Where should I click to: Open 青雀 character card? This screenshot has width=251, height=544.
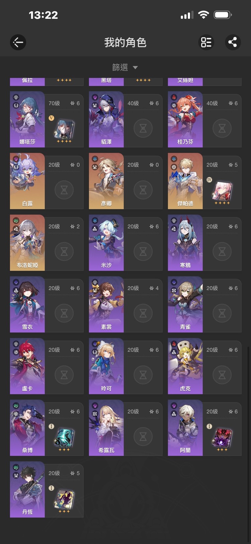pos(204,304)
